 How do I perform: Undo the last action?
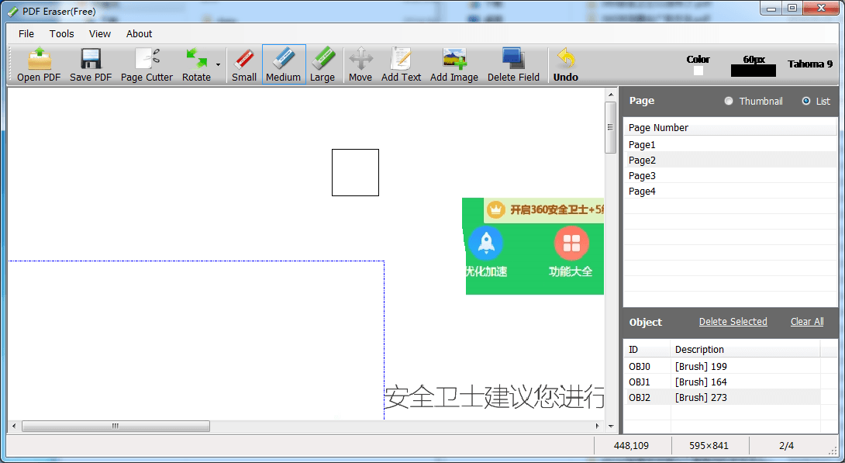tap(565, 64)
